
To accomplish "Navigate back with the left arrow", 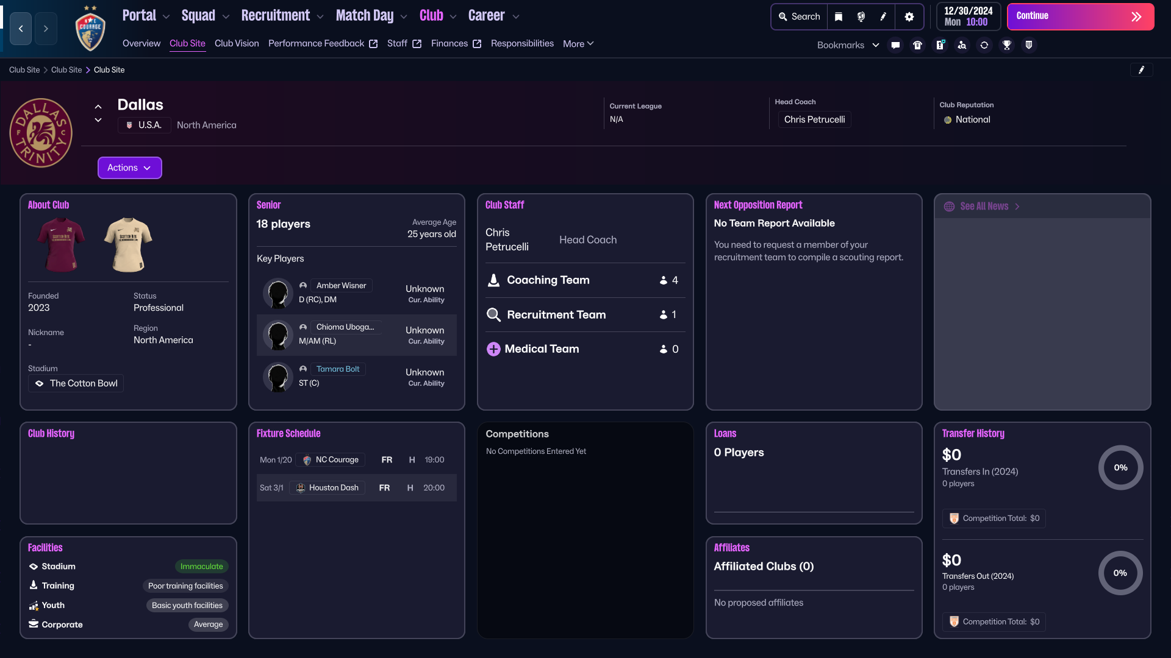I will [21, 29].
